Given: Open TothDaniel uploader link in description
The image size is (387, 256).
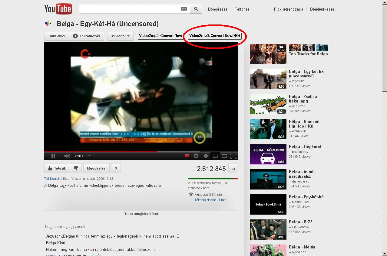Looking at the screenshot, I should pyautogui.click(x=51, y=179).
